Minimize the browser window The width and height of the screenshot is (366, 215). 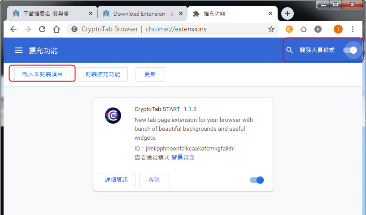click(323, 4)
